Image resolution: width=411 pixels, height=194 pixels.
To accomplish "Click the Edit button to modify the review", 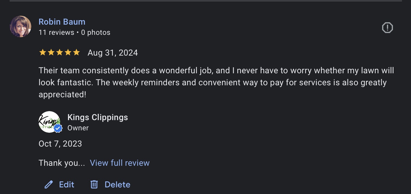I will pos(66,184).
